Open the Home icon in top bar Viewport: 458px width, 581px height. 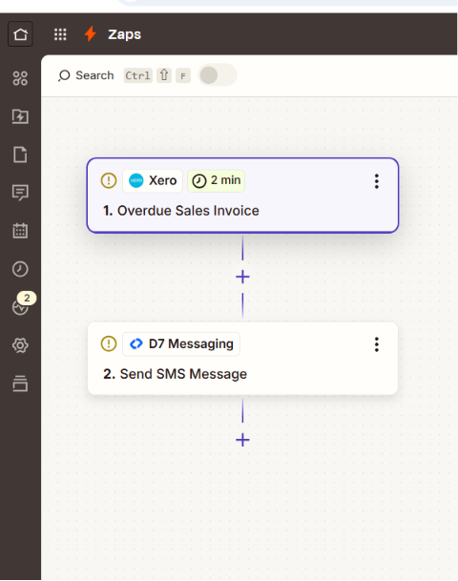click(x=20, y=34)
